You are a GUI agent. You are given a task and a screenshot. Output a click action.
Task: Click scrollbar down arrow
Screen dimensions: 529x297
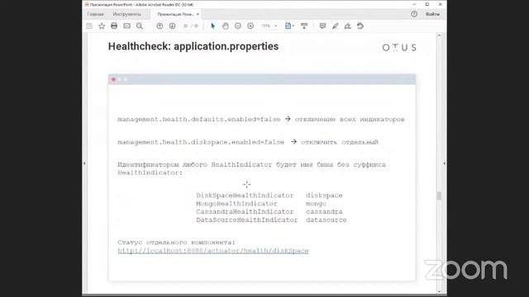pos(439,291)
